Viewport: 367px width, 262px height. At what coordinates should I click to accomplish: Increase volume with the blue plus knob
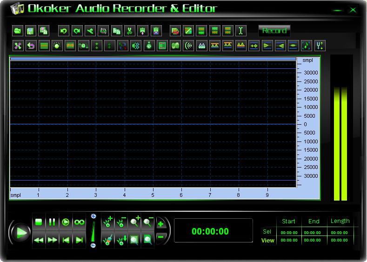point(93,216)
